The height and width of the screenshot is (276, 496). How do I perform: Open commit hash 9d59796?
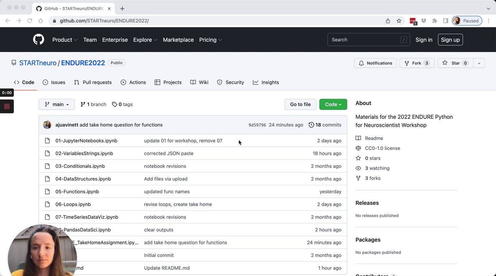coord(257,125)
